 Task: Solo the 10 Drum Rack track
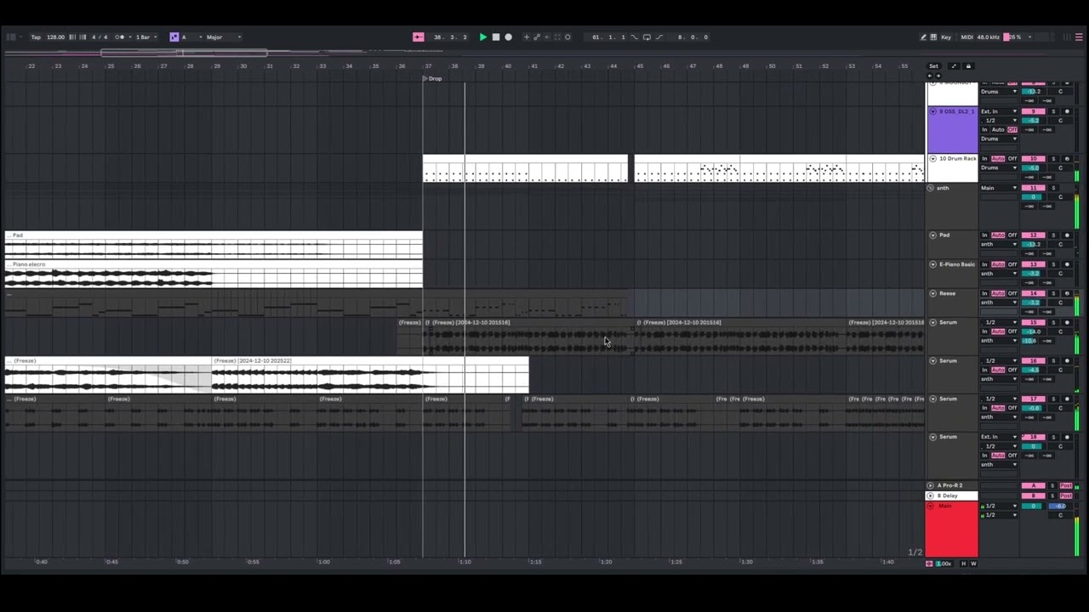pyautogui.click(x=1053, y=159)
